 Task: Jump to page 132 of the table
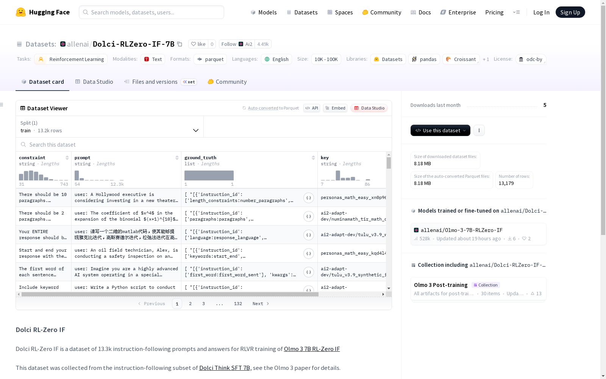[x=238, y=304]
